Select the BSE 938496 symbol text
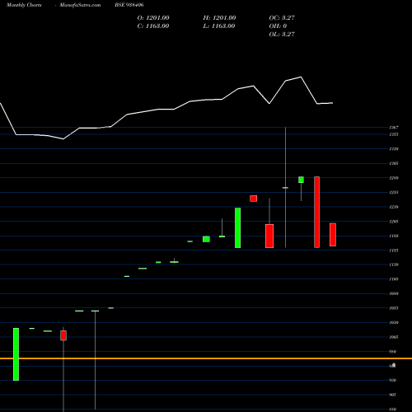Viewport: 412px width, 412px height. pyautogui.click(x=129, y=5)
